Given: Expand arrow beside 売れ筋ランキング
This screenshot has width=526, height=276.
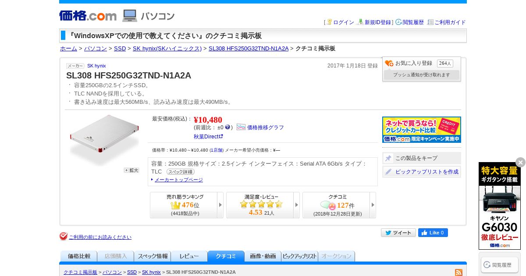Looking at the screenshot, I should tap(220, 205).
